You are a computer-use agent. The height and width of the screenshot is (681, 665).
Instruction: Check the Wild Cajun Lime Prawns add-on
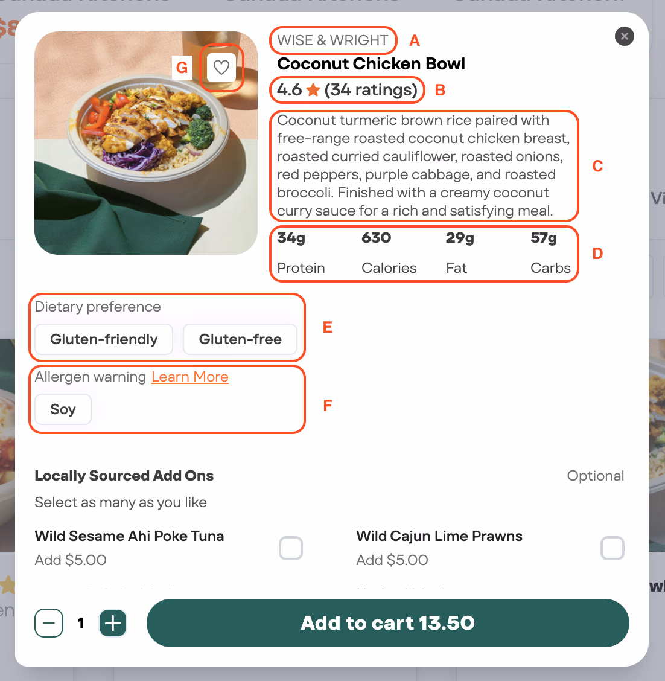tap(612, 548)
